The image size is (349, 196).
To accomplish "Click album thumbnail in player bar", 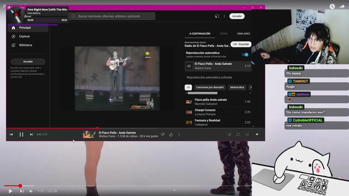I will [x=89, y=134].
